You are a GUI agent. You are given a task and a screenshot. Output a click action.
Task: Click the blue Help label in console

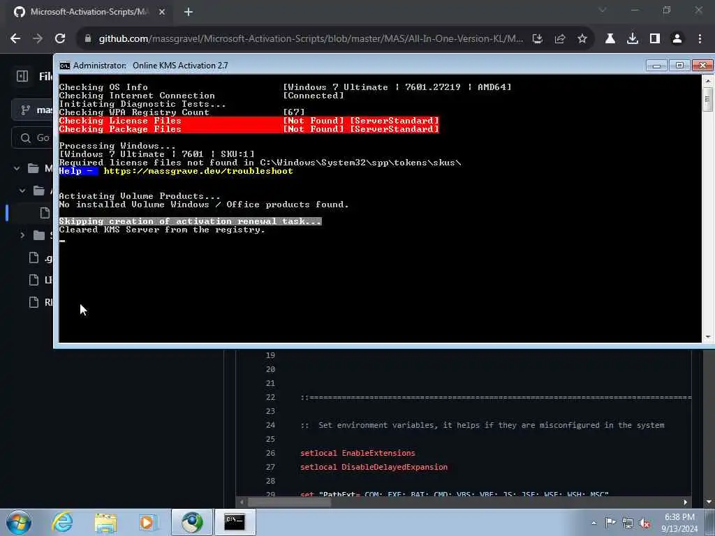click(x=78, y=171)
